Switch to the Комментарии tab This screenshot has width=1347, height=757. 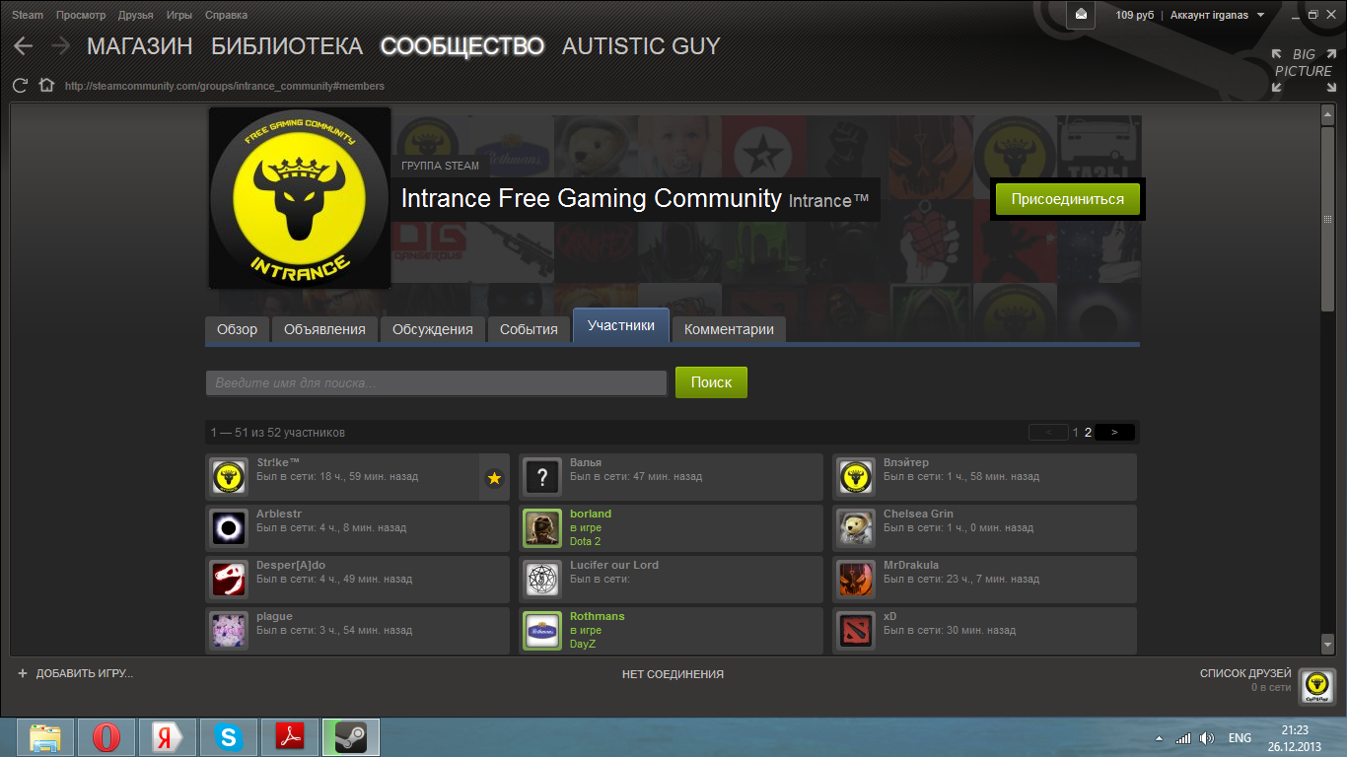[729, 329]
